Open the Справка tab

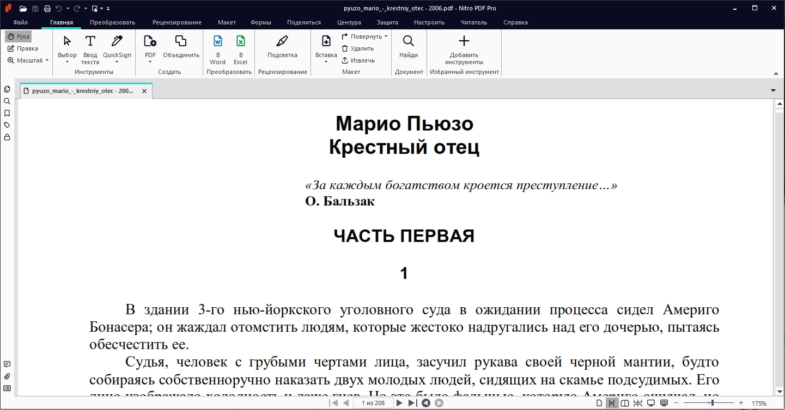515,22
